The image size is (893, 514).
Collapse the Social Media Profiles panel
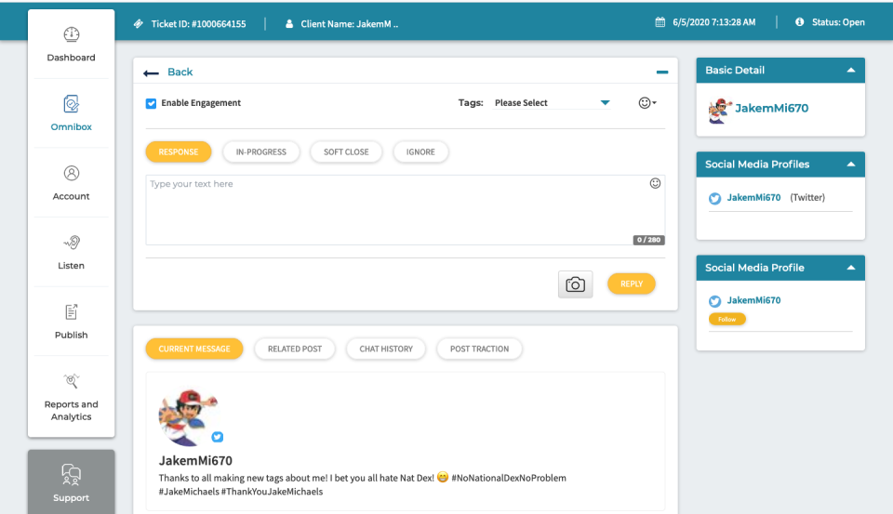(851, 164)
